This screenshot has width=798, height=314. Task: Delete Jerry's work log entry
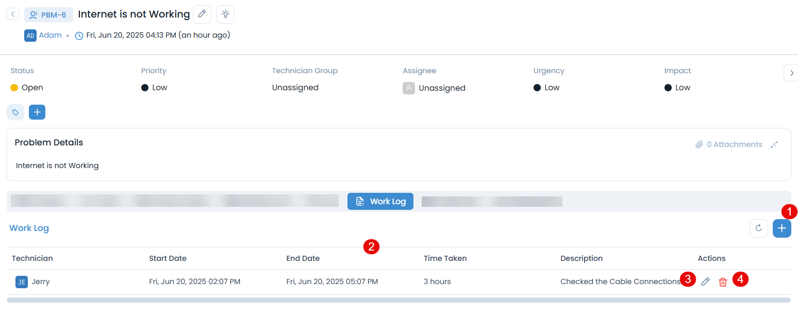[723, 282]
